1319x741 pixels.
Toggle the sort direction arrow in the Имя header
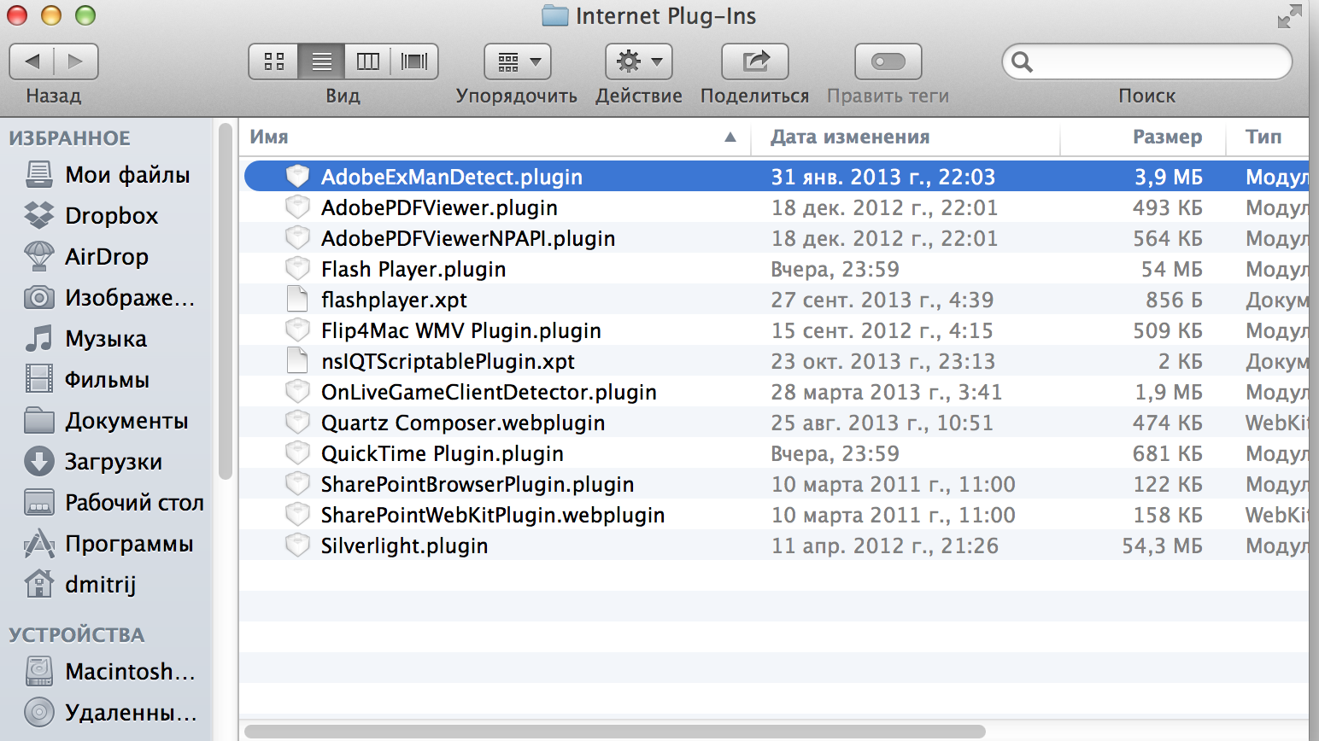coord(730,137)
